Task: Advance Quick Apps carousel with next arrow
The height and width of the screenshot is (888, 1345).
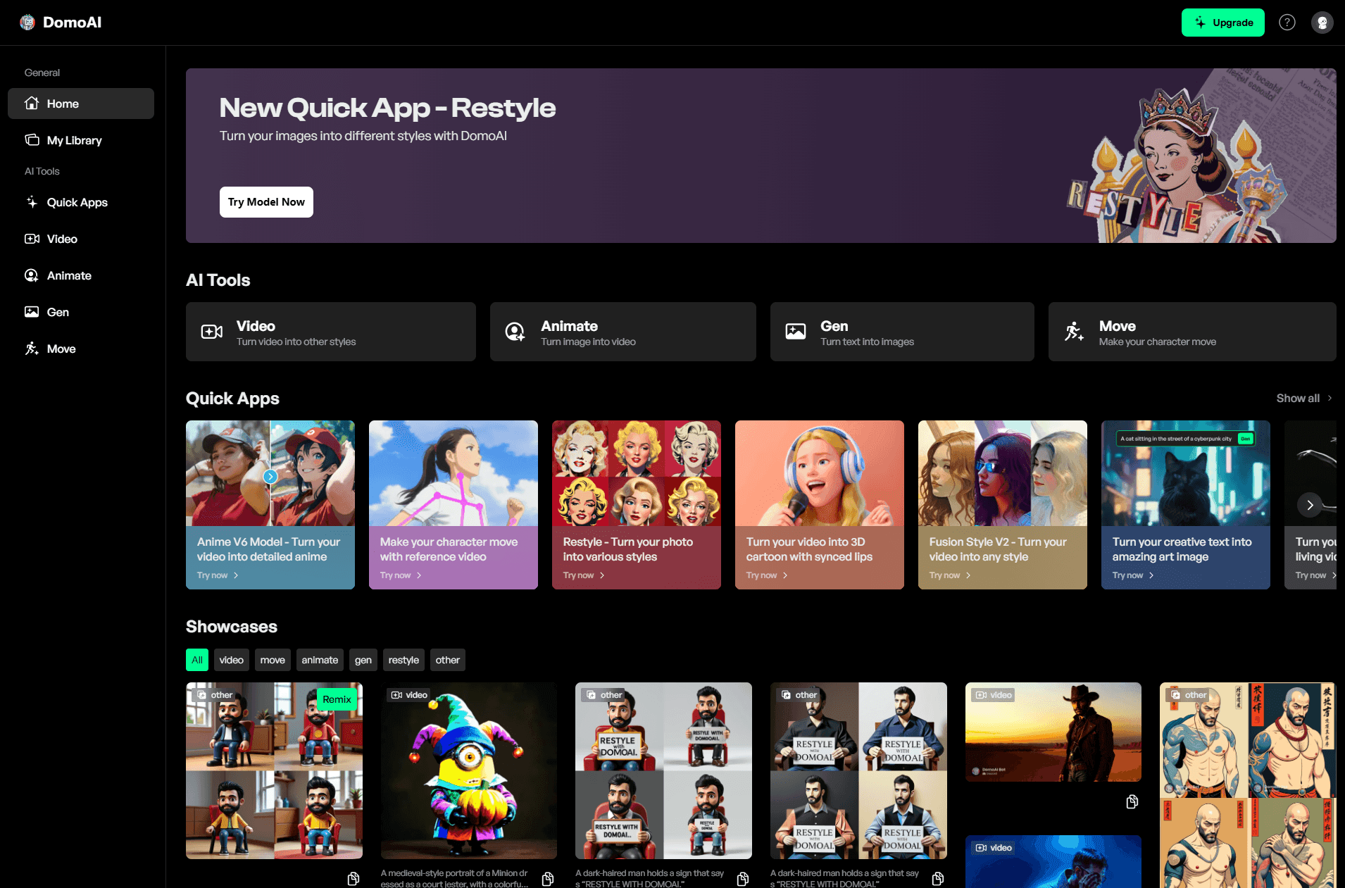Action: tap(1310, 505)
